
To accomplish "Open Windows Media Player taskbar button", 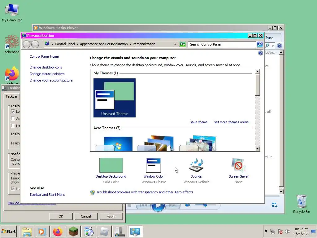I will tap(42, 231).
